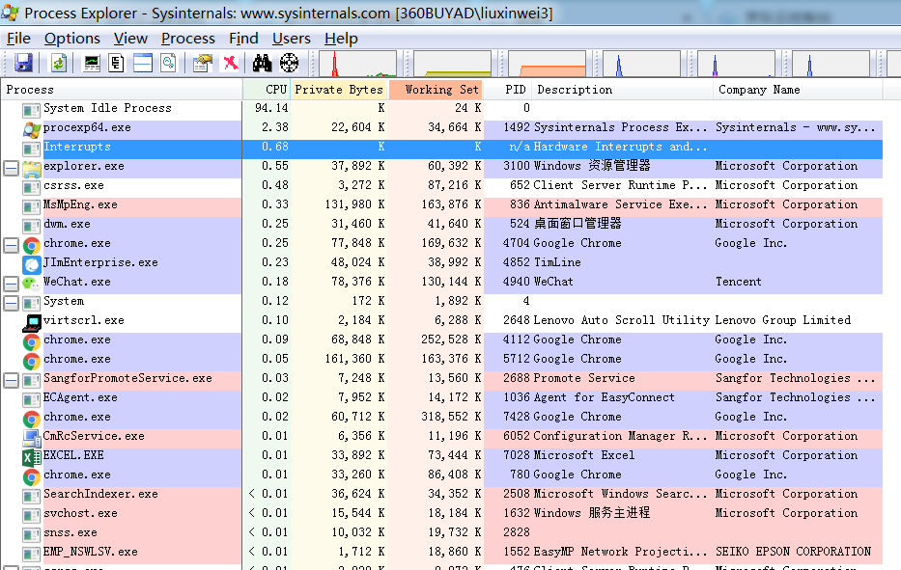Click the DLL/handle view icon with magnifier

coord(168,63)
